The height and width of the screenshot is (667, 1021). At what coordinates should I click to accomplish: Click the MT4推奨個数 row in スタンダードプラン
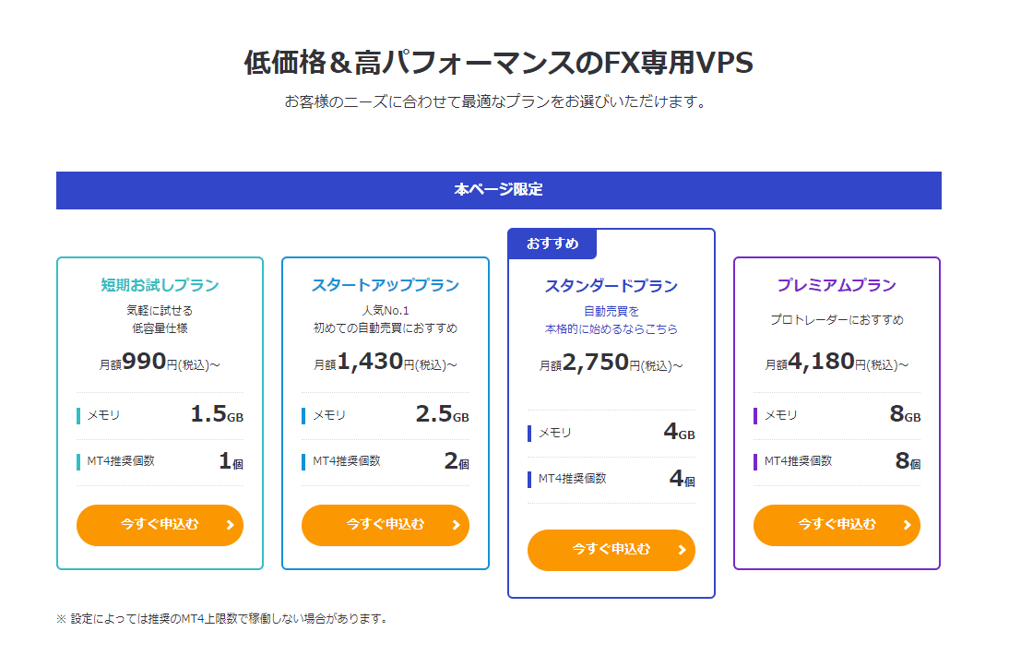611,480
